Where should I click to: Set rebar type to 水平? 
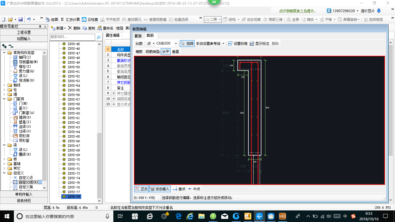[x=165, y=51]
